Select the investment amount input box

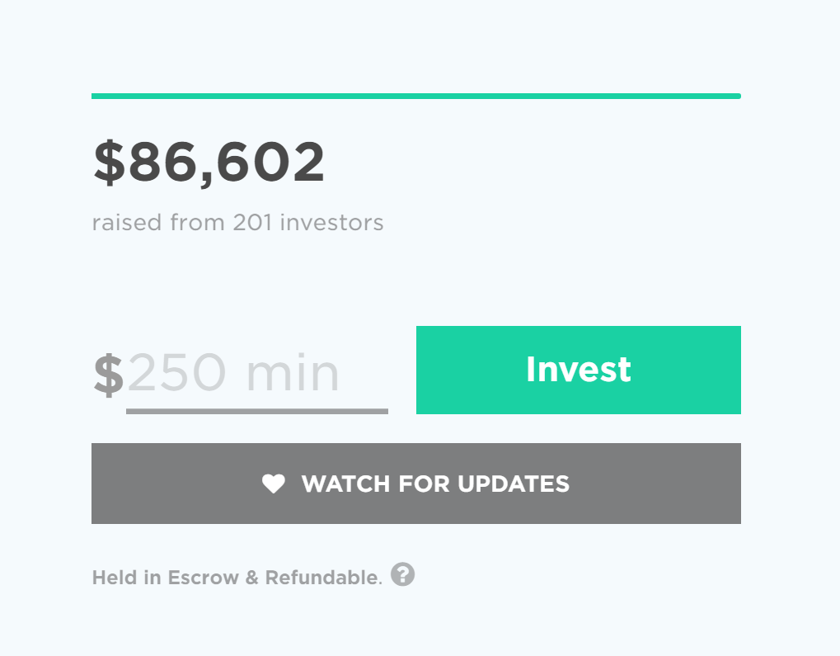coord(257,375)
